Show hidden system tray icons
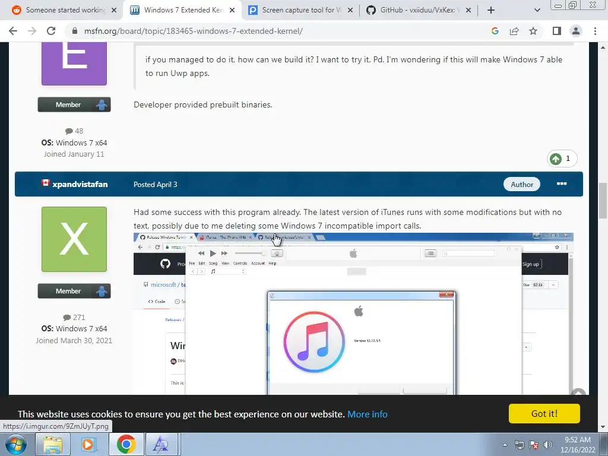608x456 pixels. 505,445
